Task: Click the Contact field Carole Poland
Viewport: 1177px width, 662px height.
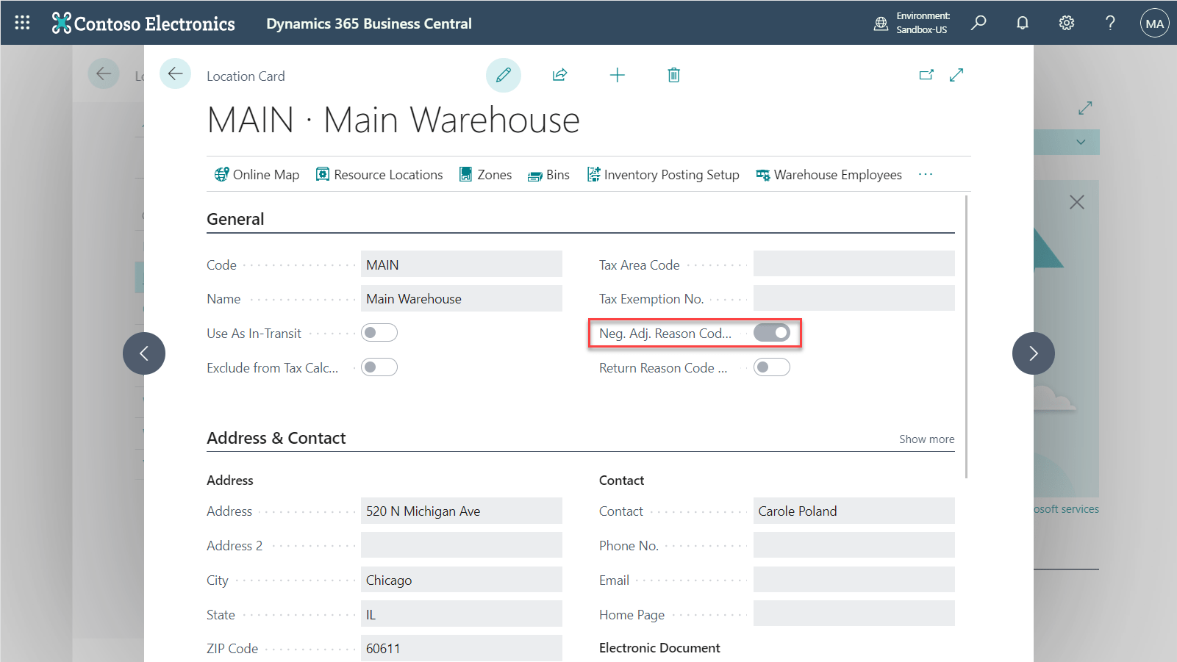Action: (x=854, y=511)
